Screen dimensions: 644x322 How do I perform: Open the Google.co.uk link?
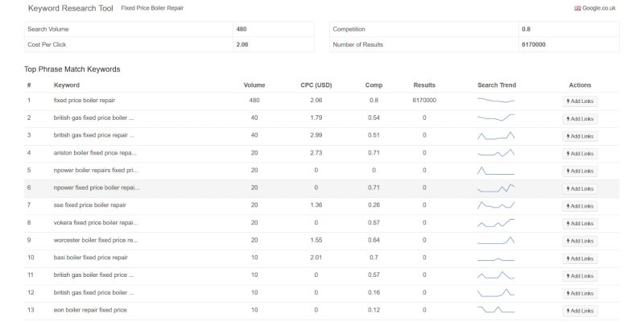pos(599,8)
